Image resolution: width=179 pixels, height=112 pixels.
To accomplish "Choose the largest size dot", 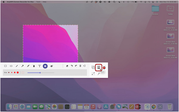I will 18,72.
